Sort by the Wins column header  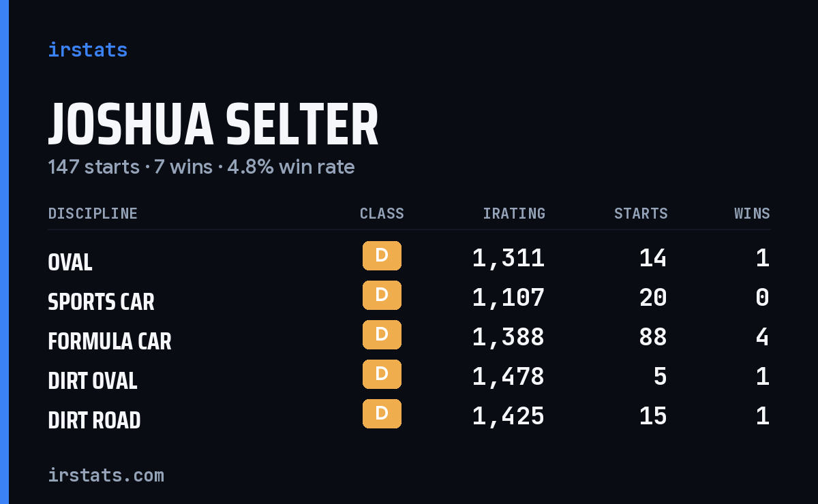point(752,214)
